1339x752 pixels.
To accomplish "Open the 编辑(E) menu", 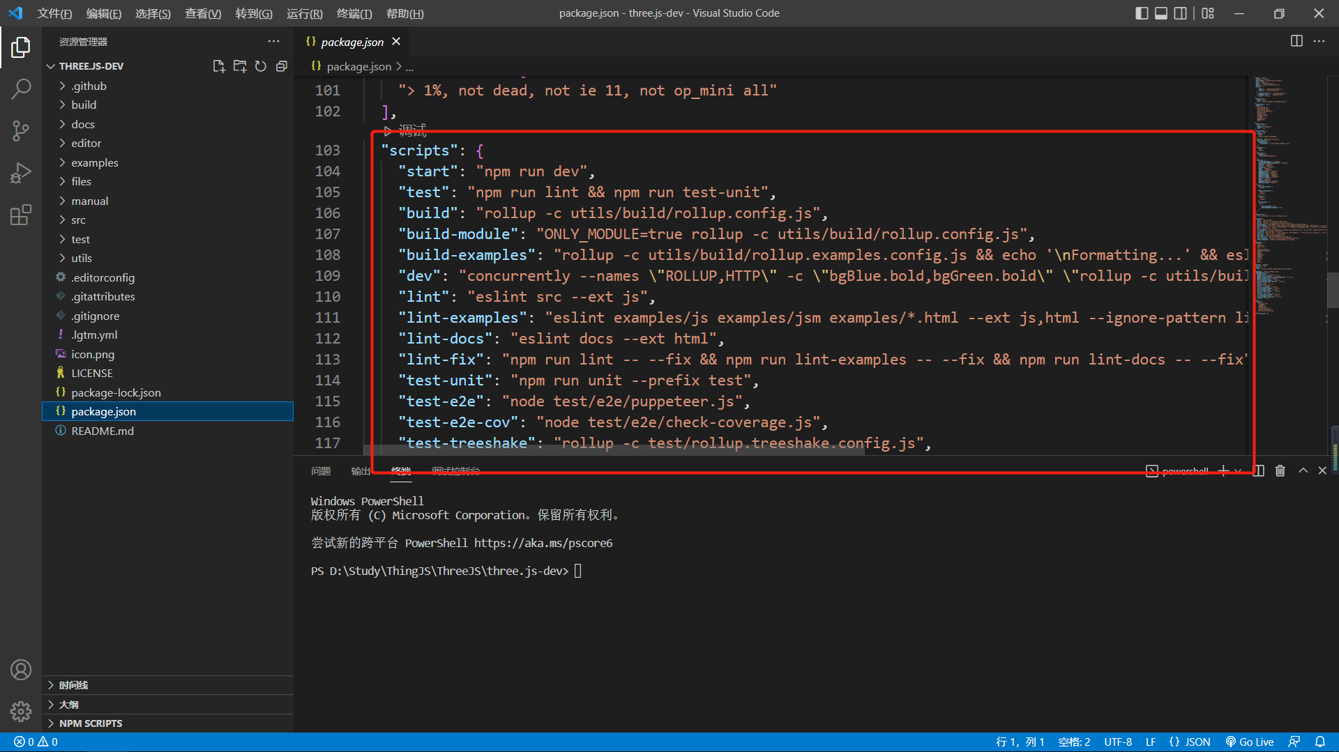I will (104, 13).
